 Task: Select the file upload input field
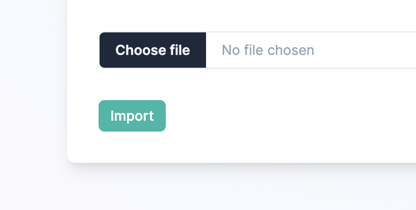click(x=294, y=50)
